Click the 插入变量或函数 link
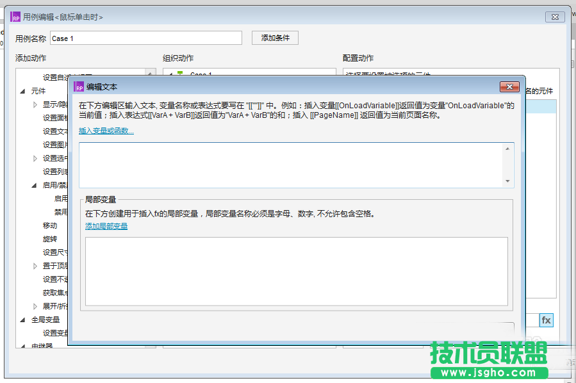 106,131
